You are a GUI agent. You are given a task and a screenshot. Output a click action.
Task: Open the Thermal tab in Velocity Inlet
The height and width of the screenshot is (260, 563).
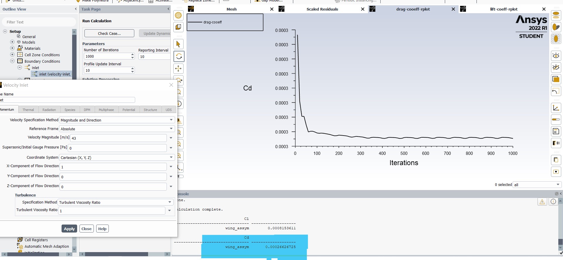coord(28,110)
